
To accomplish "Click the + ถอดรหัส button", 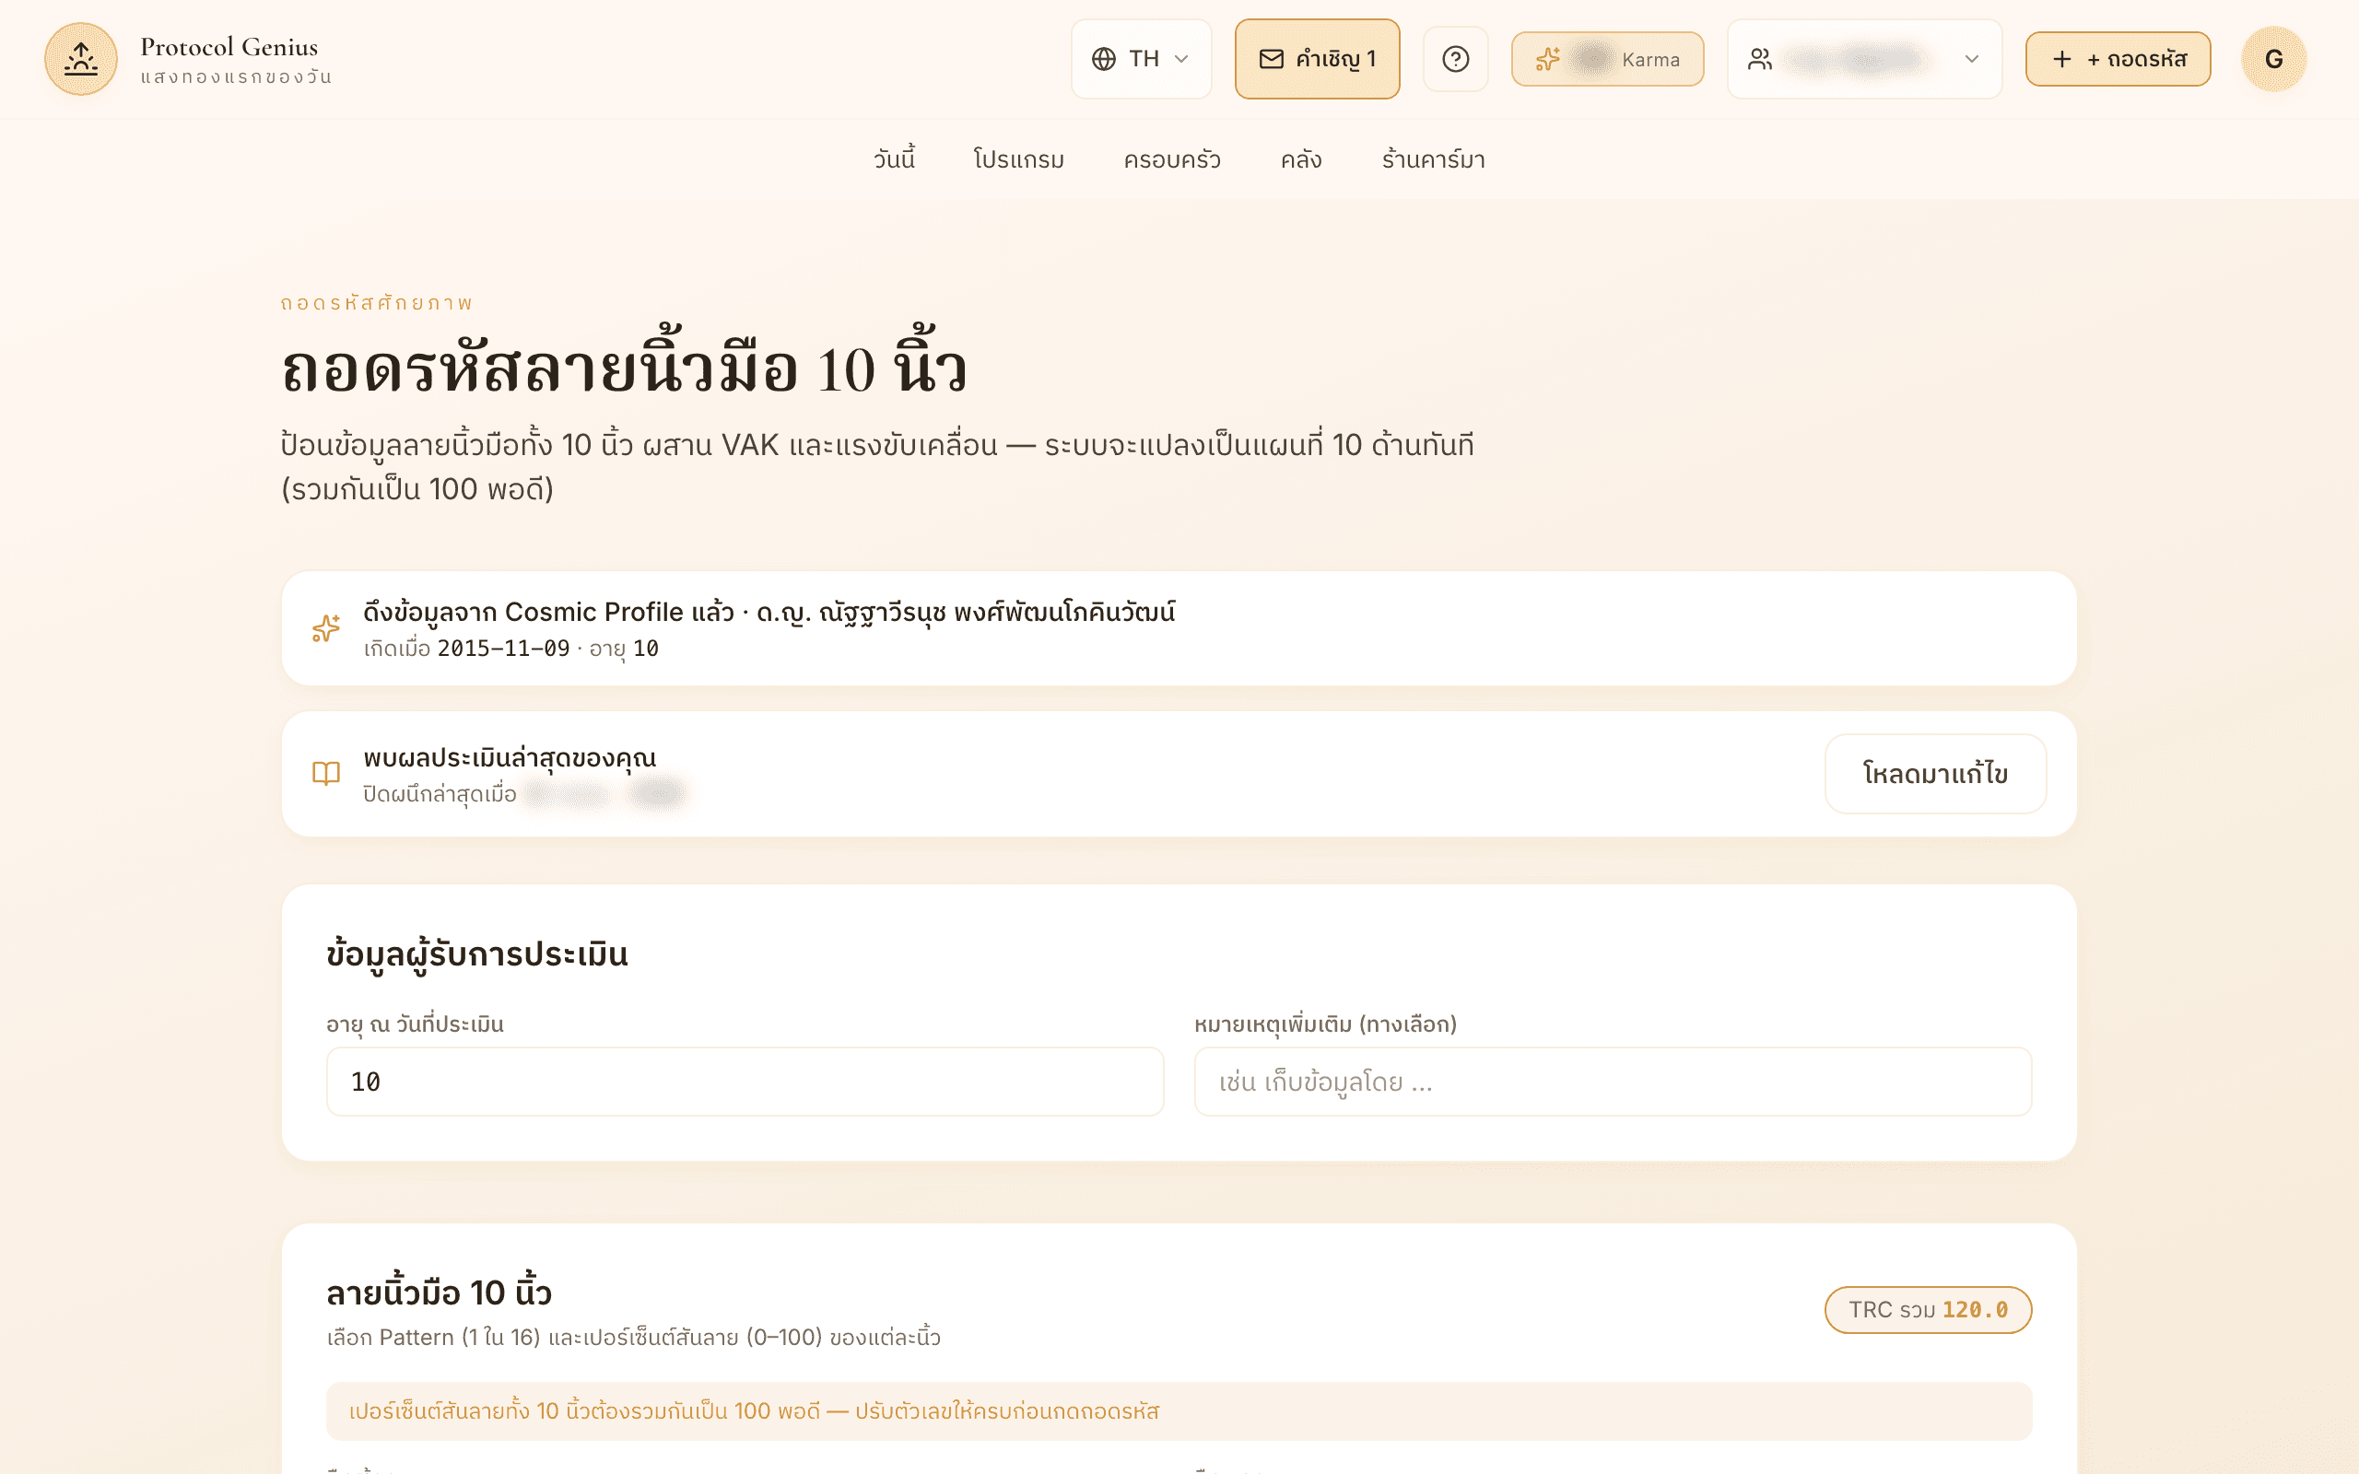I will click(2118, 58).
